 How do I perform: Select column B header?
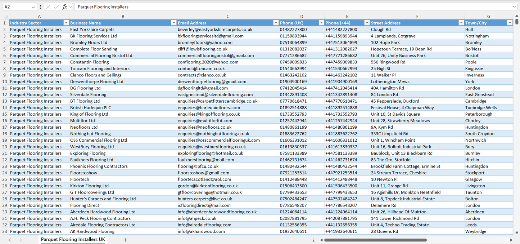(x=123, y=16)
